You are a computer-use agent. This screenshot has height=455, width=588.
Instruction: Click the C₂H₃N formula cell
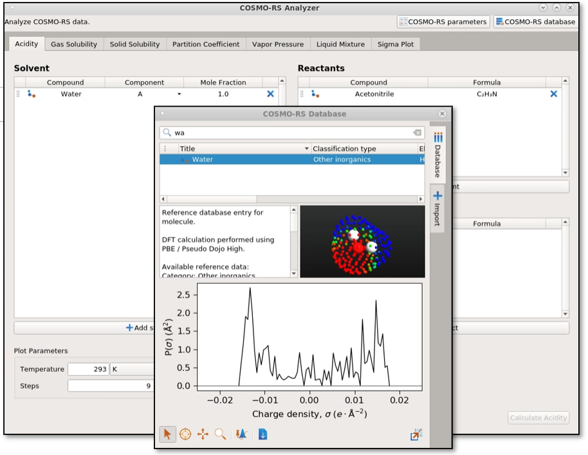click(x=487, y=94)
